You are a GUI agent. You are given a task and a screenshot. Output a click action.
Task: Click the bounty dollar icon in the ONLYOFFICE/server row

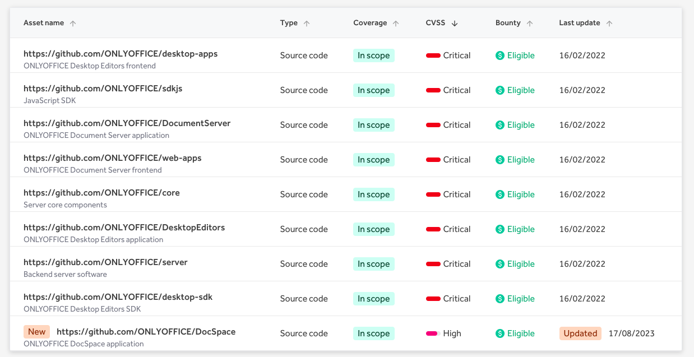500,264
